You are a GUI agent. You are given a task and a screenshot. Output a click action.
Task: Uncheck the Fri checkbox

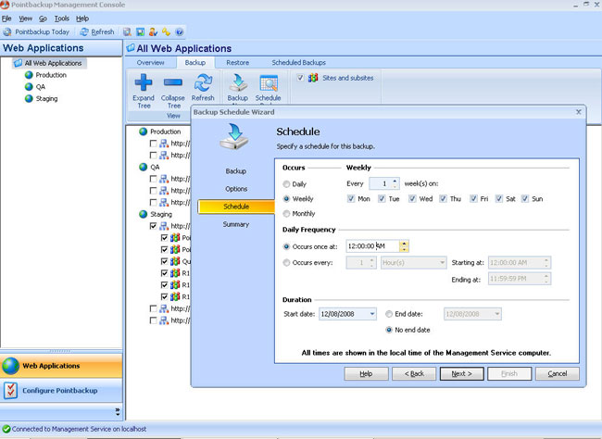click(474, 198)
